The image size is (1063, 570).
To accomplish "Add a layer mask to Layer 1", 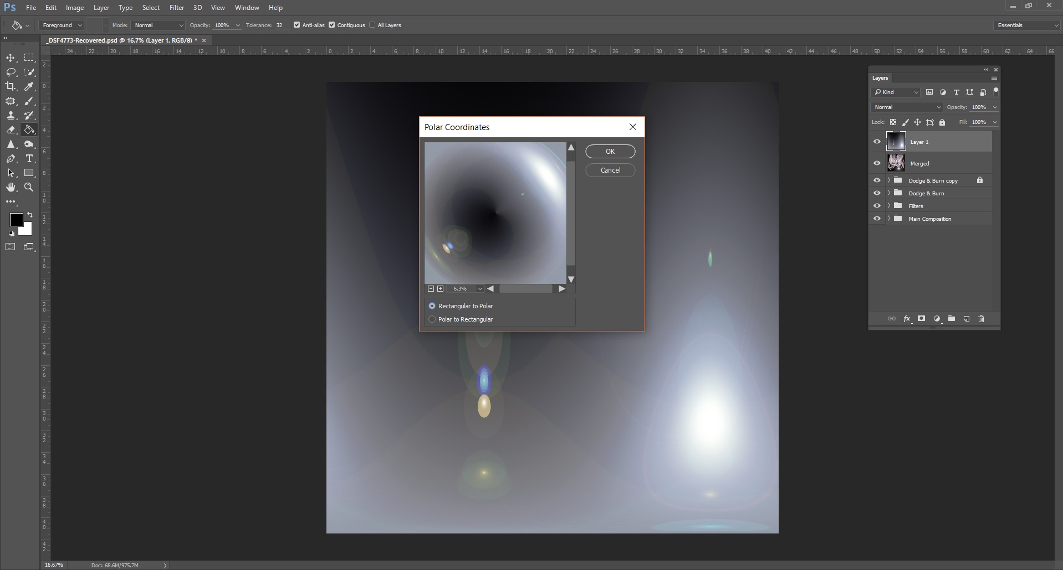I will coord(922,319).
